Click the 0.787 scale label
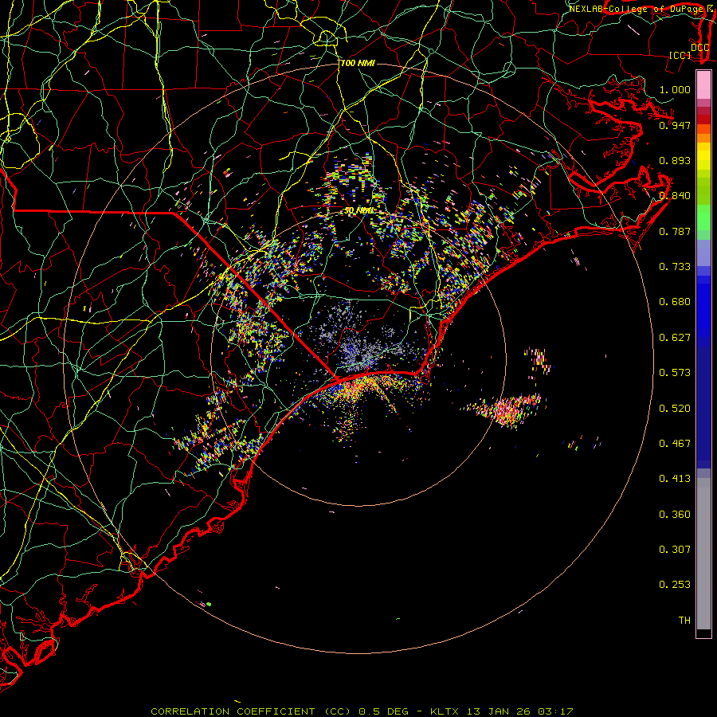The height and width of the screenshot is (717, 717). click(675, 231)
